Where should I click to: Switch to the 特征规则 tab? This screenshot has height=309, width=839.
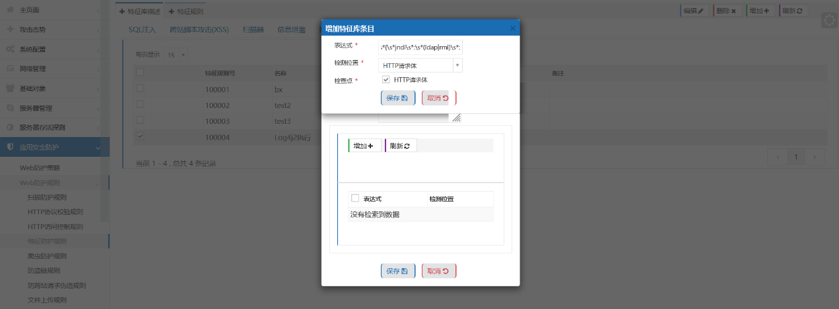tap(186, 11)
